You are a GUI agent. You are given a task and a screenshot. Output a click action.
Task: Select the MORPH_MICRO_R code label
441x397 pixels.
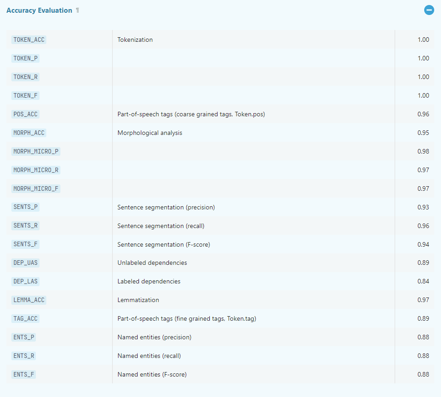(36, 170)
